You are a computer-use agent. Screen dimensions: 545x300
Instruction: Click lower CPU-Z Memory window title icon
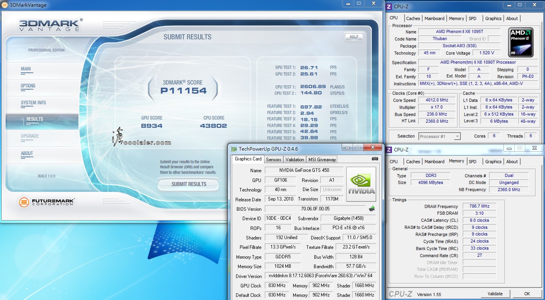coord(389,149)
